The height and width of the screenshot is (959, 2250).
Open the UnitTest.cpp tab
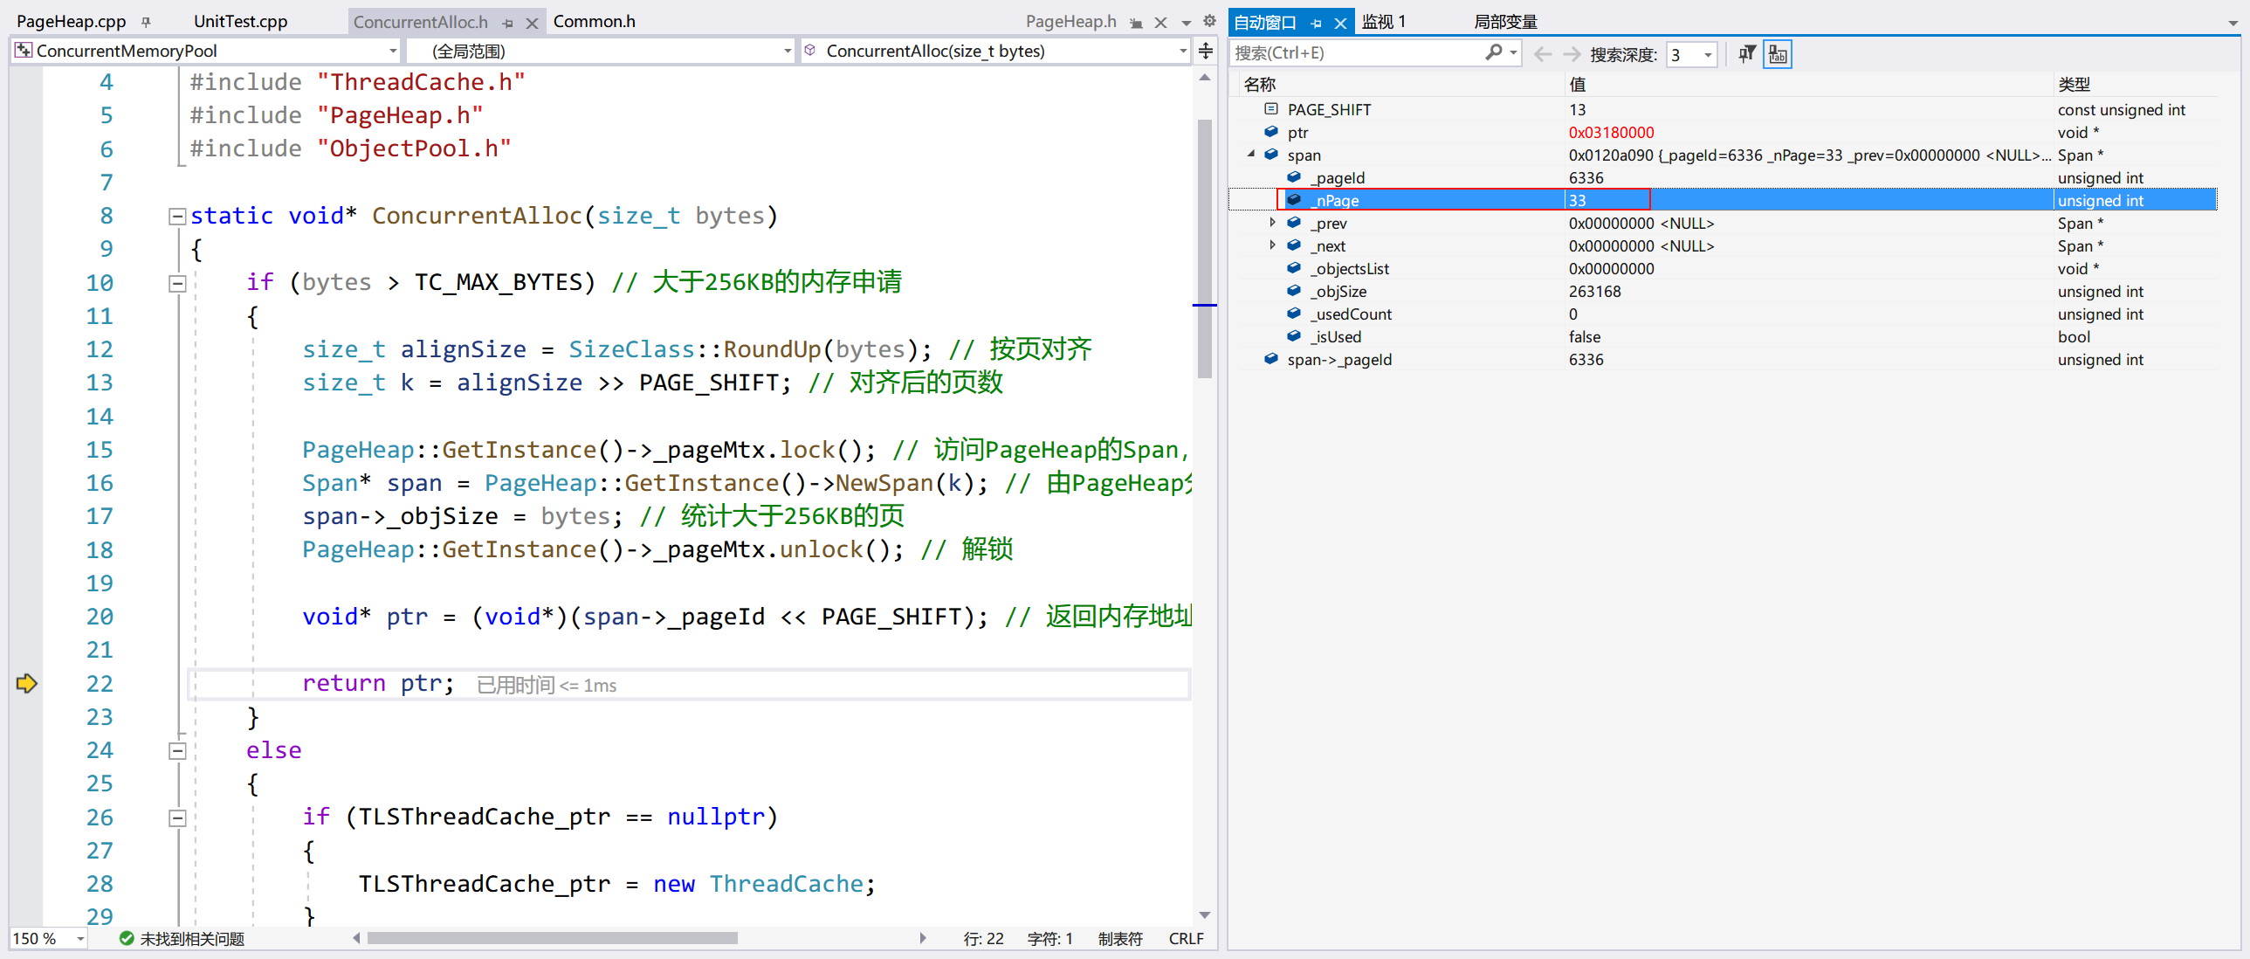point(240,21)
